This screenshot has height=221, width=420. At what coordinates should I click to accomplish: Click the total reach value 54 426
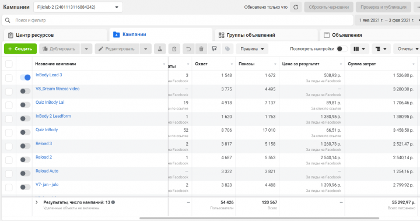pyautogui.click(x=227, y=202)
